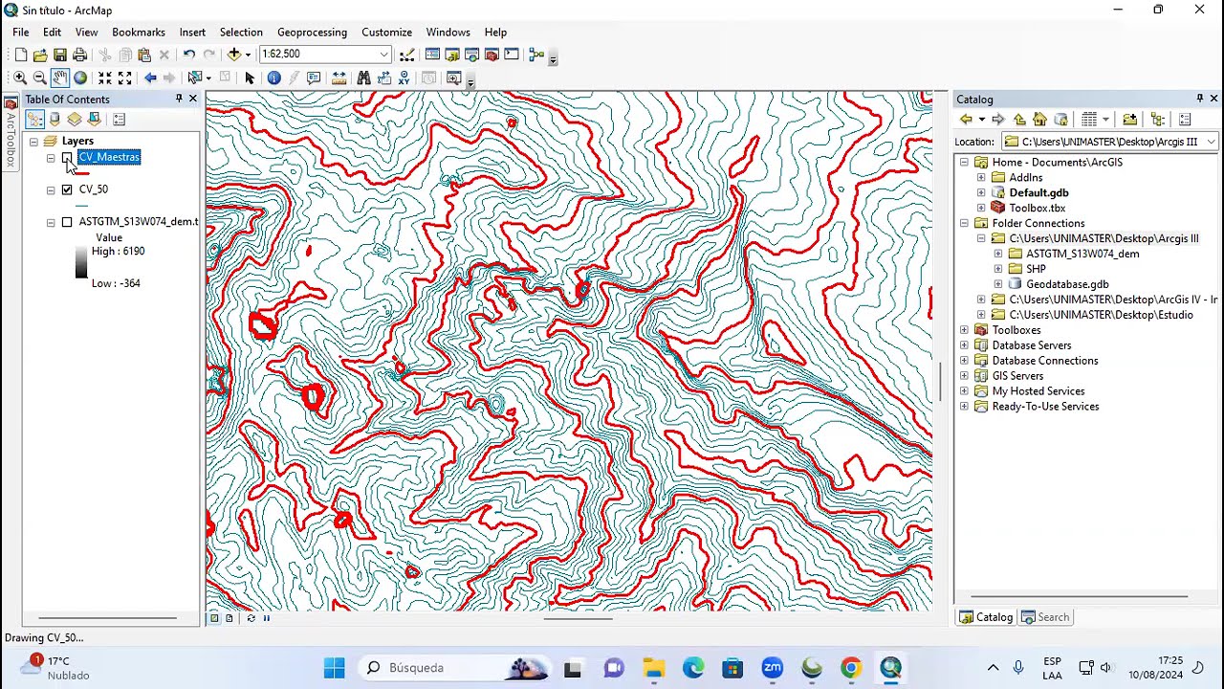Select Toolbox.tbx in Catalog tree
The width and height of the screenshot is (1224, 689).
tap(1037, 208)
